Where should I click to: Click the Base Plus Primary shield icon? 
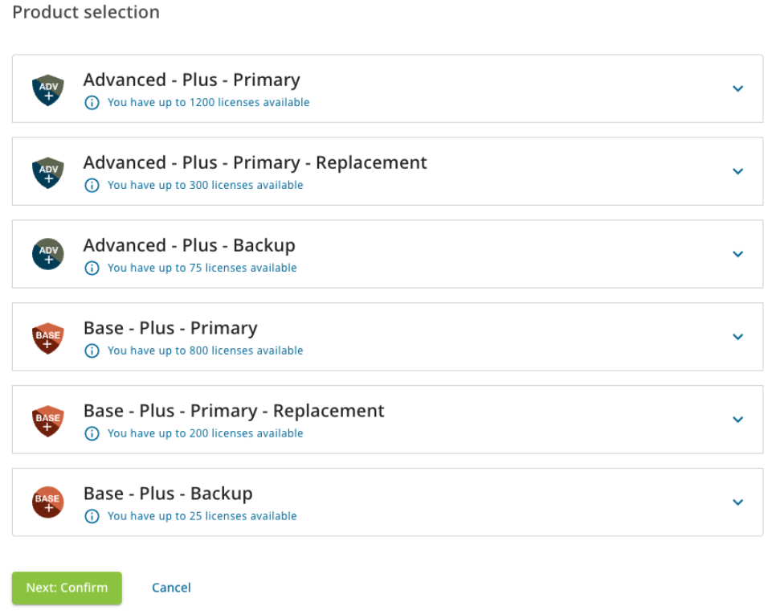47,338
